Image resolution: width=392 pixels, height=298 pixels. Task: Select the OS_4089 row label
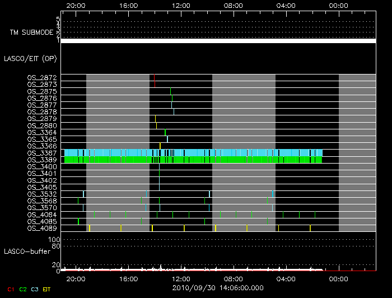[42, 229]
